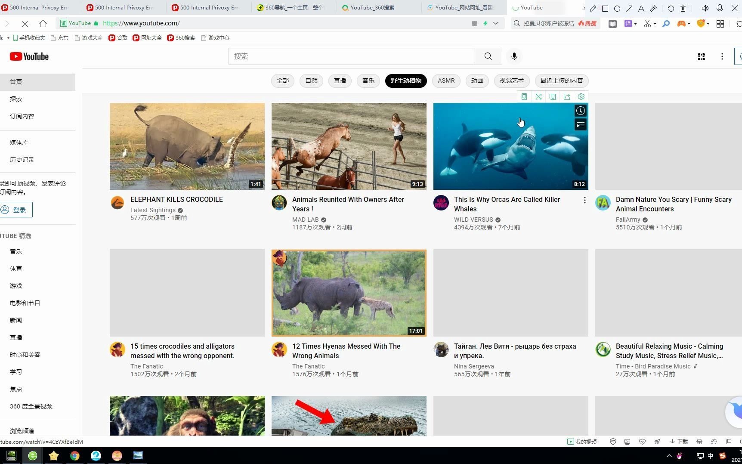Open the ELEPHANT KILLS CROCODILE video title
The width and height of the screenshot is (742, 464).
point(176,200)
